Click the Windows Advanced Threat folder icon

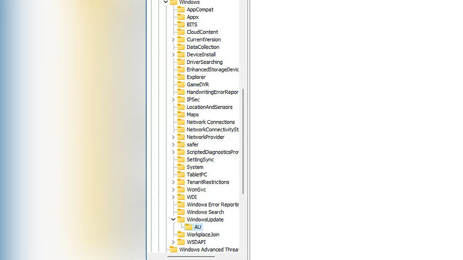(x=174, y=250)
